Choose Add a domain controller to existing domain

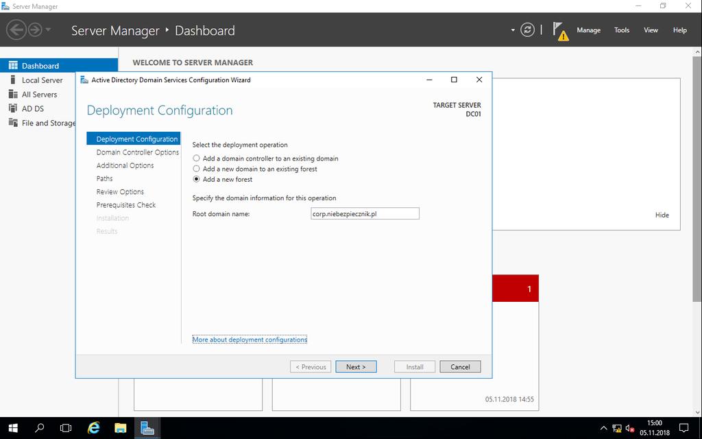265,158
